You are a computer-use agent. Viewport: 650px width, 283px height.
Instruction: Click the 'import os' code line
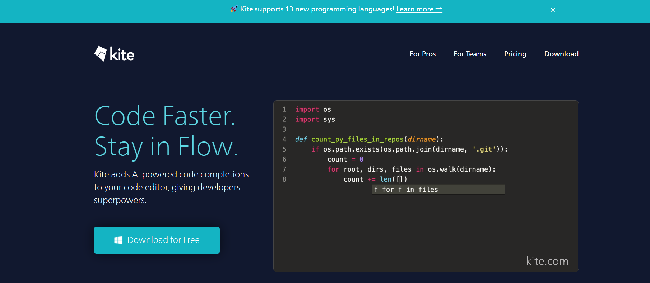point(313,109)
